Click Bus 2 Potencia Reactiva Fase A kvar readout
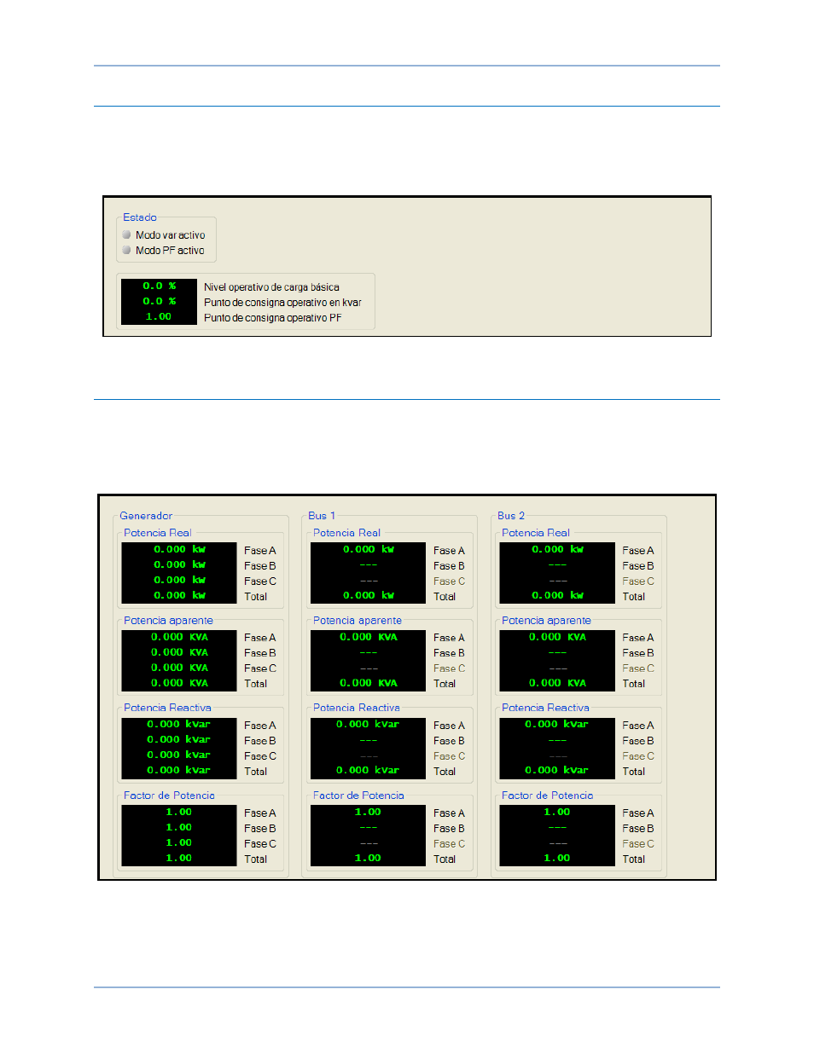 (x=557, y=725)
